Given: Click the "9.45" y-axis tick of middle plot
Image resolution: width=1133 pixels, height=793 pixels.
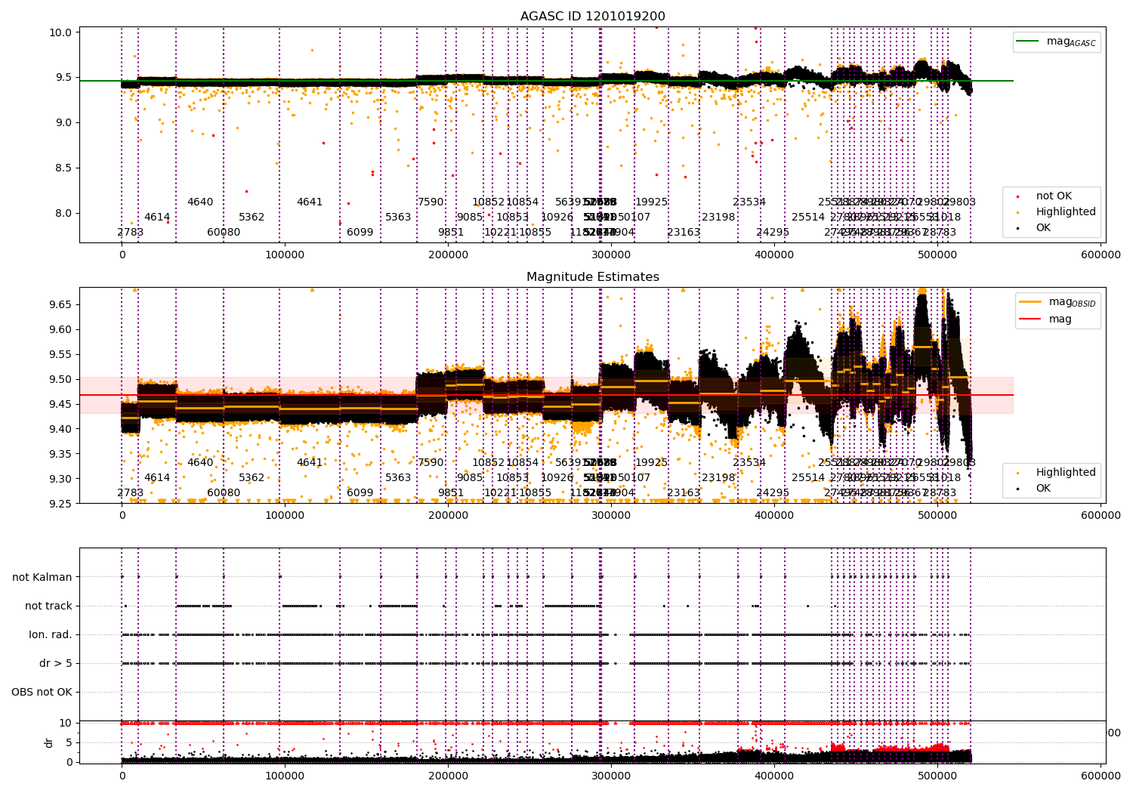Looking at the screenshot, I should point(60,404).
